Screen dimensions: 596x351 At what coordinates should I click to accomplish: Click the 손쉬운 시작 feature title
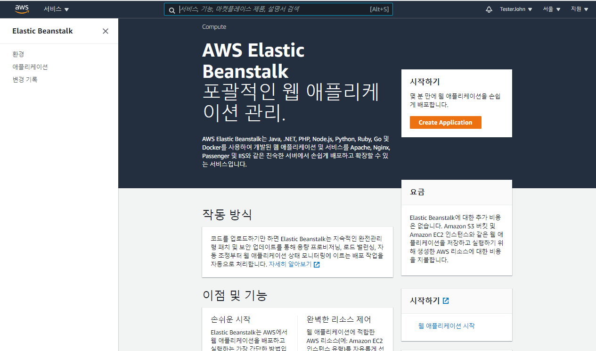pos(230,319)
